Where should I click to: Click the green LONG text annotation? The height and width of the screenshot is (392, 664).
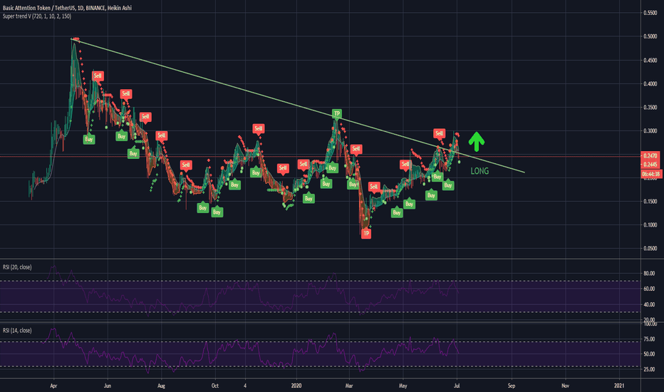pos(479,171)
